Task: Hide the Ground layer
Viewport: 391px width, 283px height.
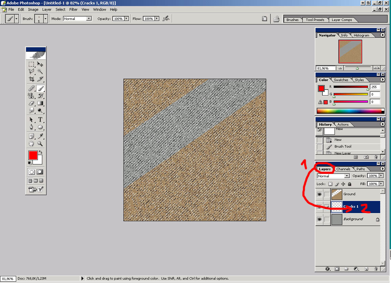Action: (x=319, y=194)
